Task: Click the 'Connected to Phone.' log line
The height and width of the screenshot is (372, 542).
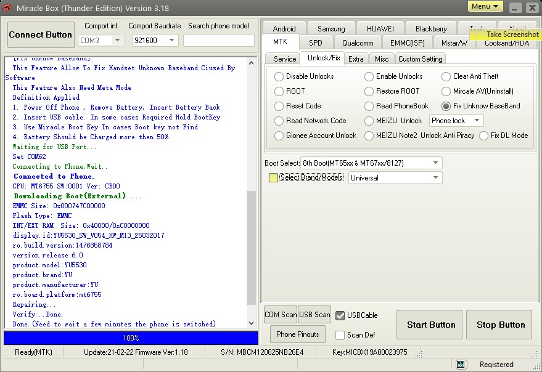Action: point(54,176)
